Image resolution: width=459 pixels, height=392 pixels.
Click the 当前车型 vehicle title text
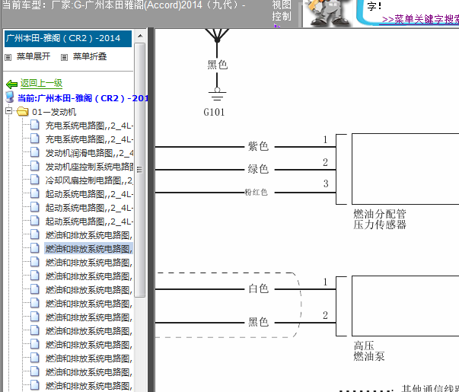tap(123, 5)
